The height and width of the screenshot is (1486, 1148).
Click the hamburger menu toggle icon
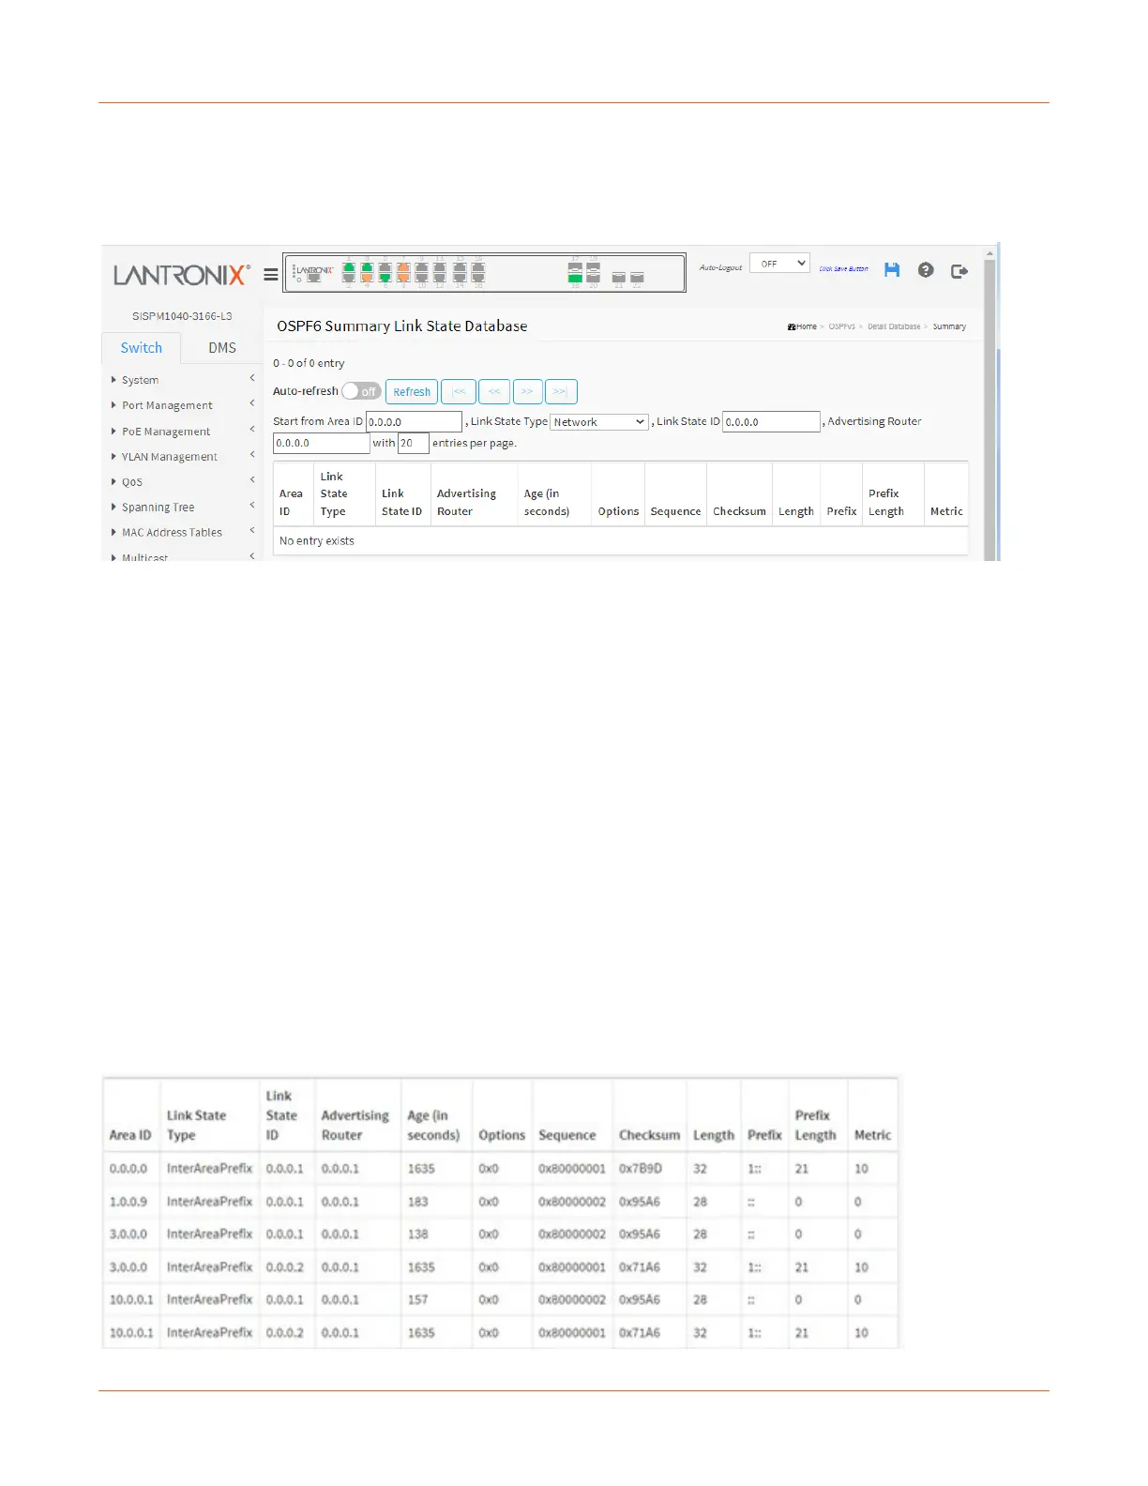(270, 275)
